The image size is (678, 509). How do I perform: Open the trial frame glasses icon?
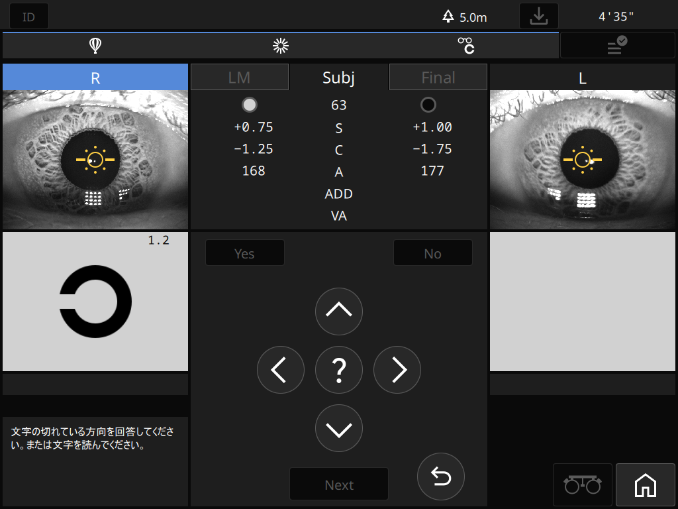[x=582, y=485]
